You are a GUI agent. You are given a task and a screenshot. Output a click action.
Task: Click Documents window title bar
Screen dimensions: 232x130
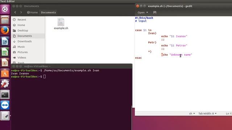pos(73,6)
